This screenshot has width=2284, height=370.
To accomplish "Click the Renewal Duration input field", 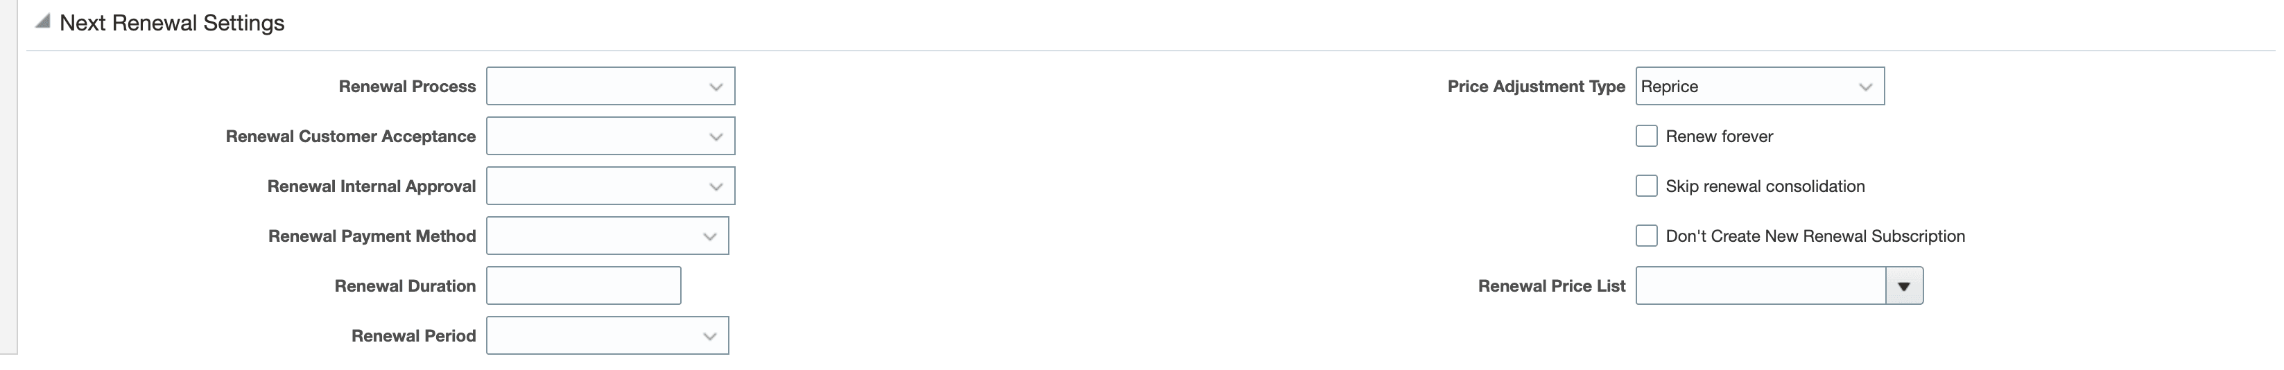I will pyautogui.click(x=583, y=286).
